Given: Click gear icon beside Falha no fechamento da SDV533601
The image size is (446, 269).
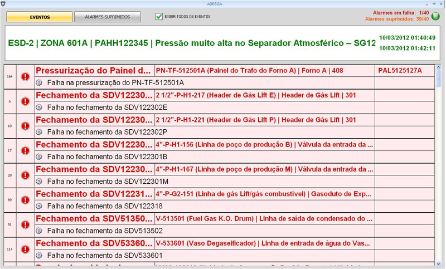Looking at the screenshot, I should [39, 256].
